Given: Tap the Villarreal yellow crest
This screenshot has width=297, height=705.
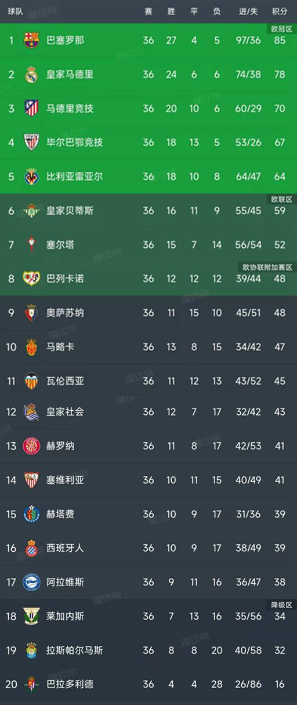Looking at the screenshot, I should click(31, 176).
